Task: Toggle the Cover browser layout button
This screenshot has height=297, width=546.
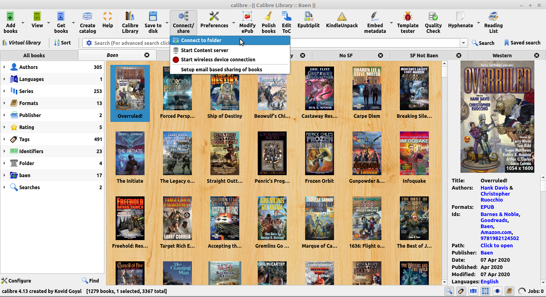Action: coord(473,291)
